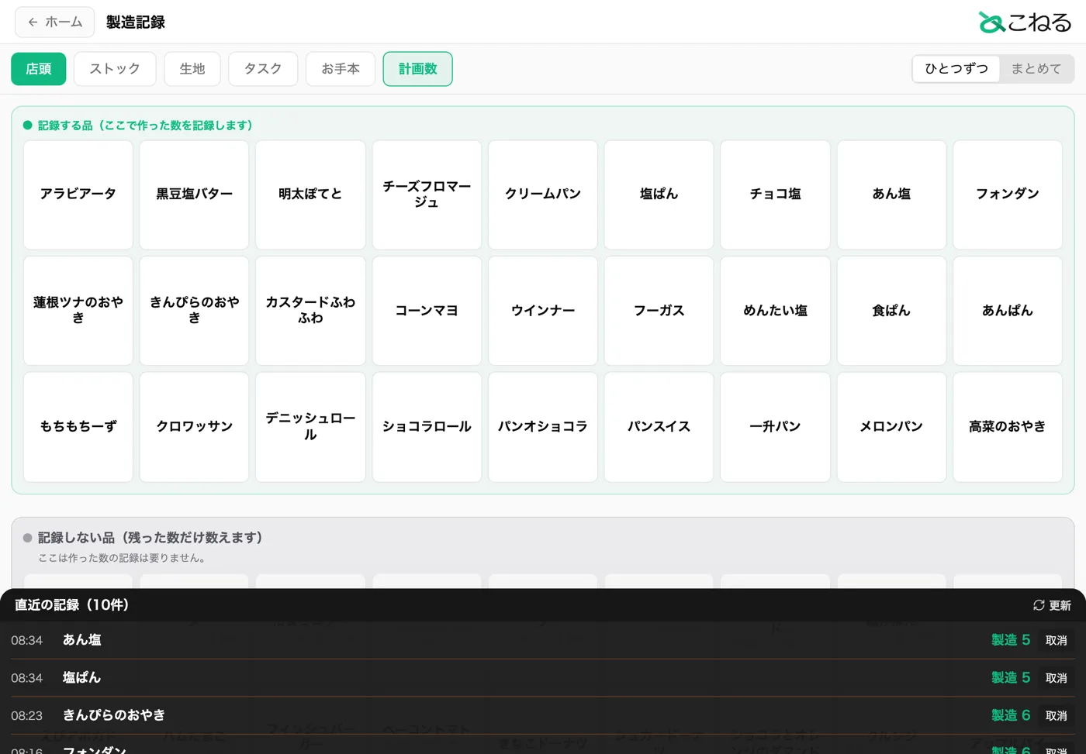Tap the フォンダン product tile
This screenshot has width=1086, height=754.
(1008, 195)
